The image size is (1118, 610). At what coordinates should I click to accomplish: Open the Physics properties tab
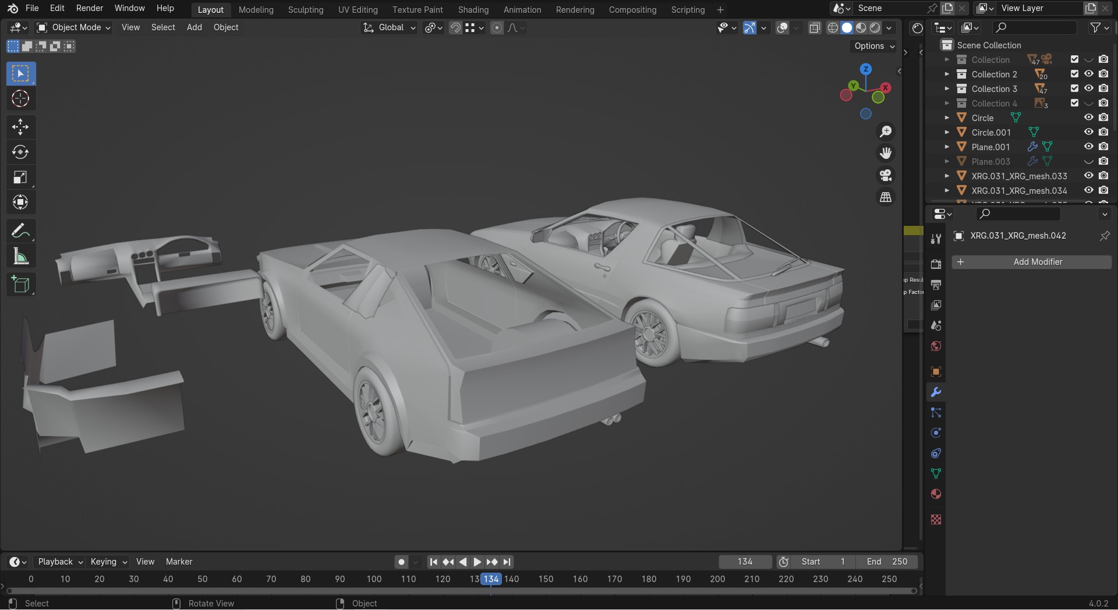[x=936, y=433]
